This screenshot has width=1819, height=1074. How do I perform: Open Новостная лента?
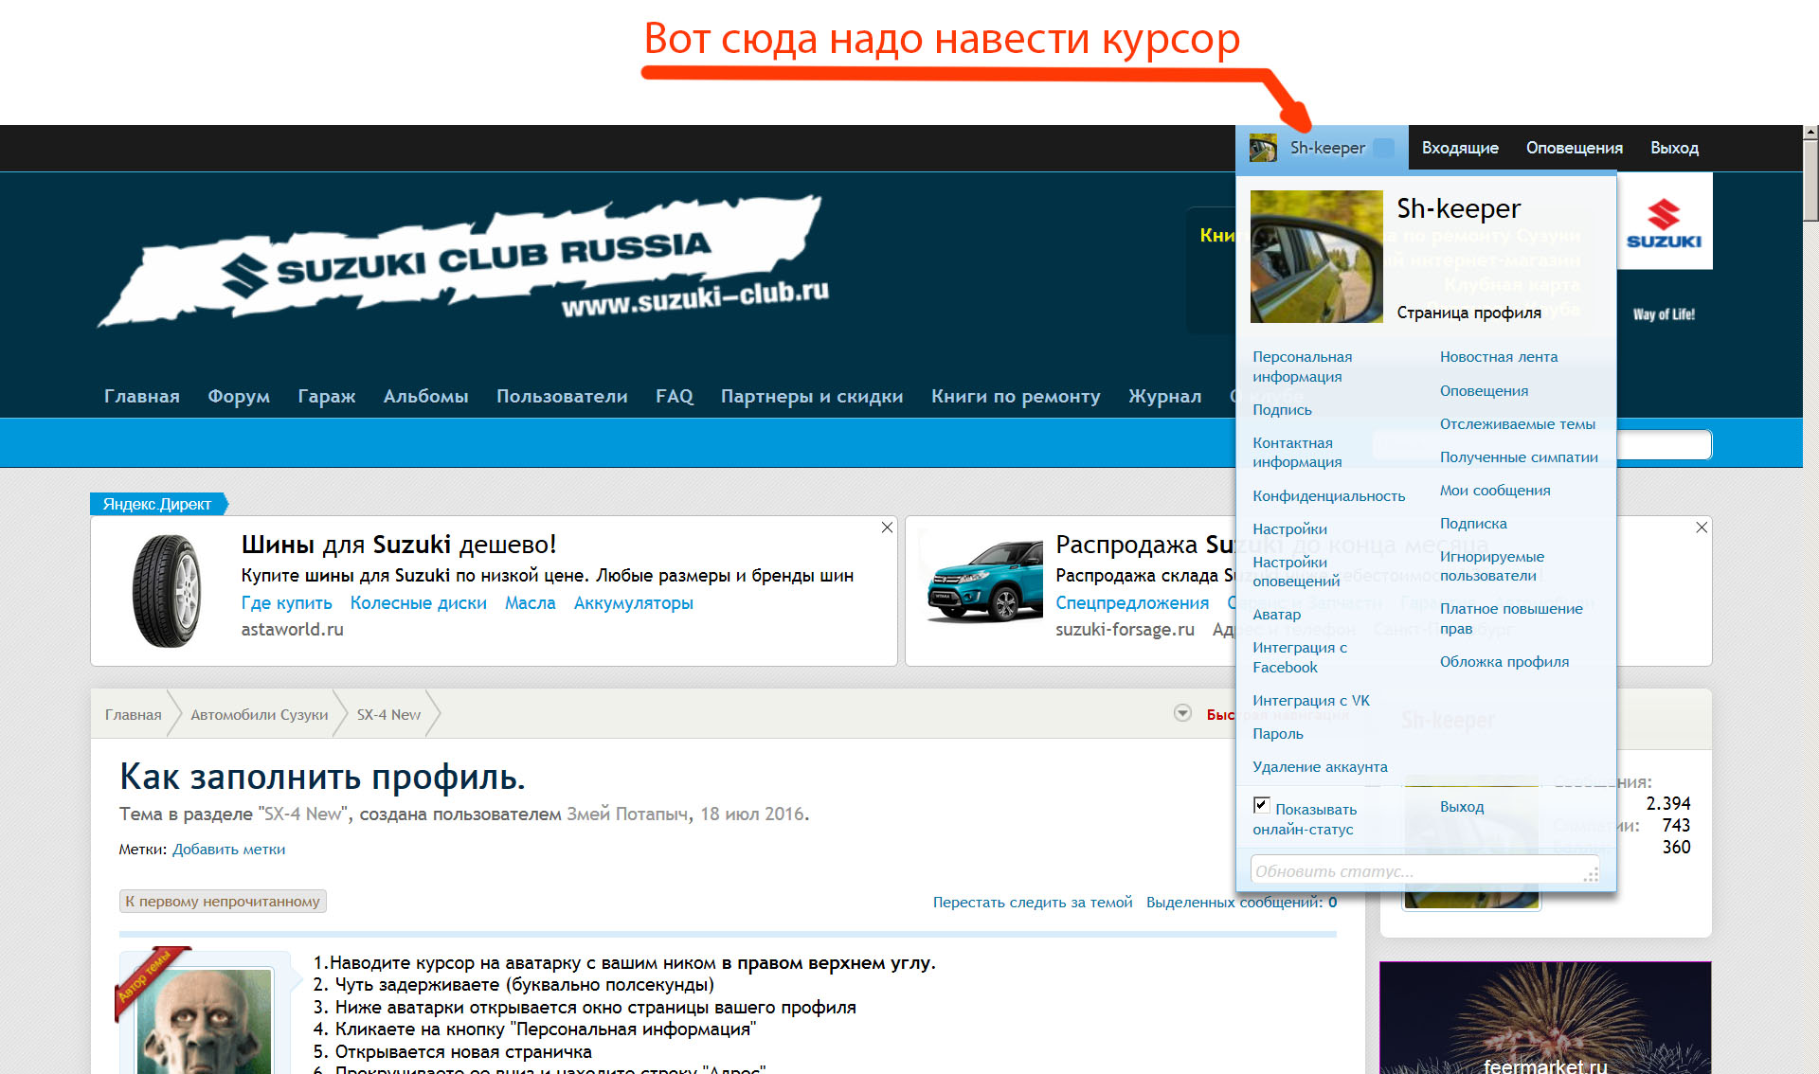1499,356
